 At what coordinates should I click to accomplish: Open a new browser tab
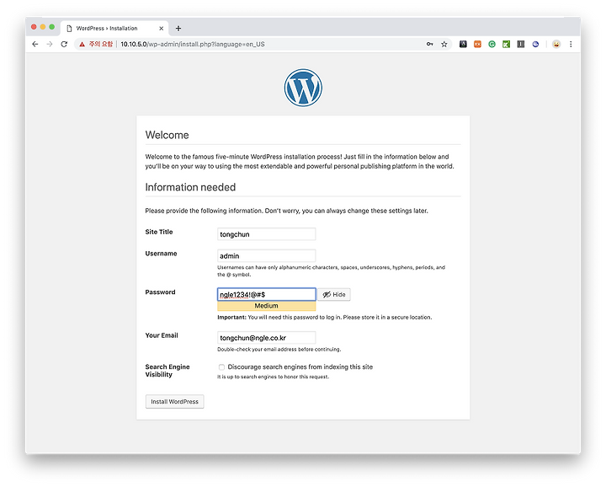point(178,29)
